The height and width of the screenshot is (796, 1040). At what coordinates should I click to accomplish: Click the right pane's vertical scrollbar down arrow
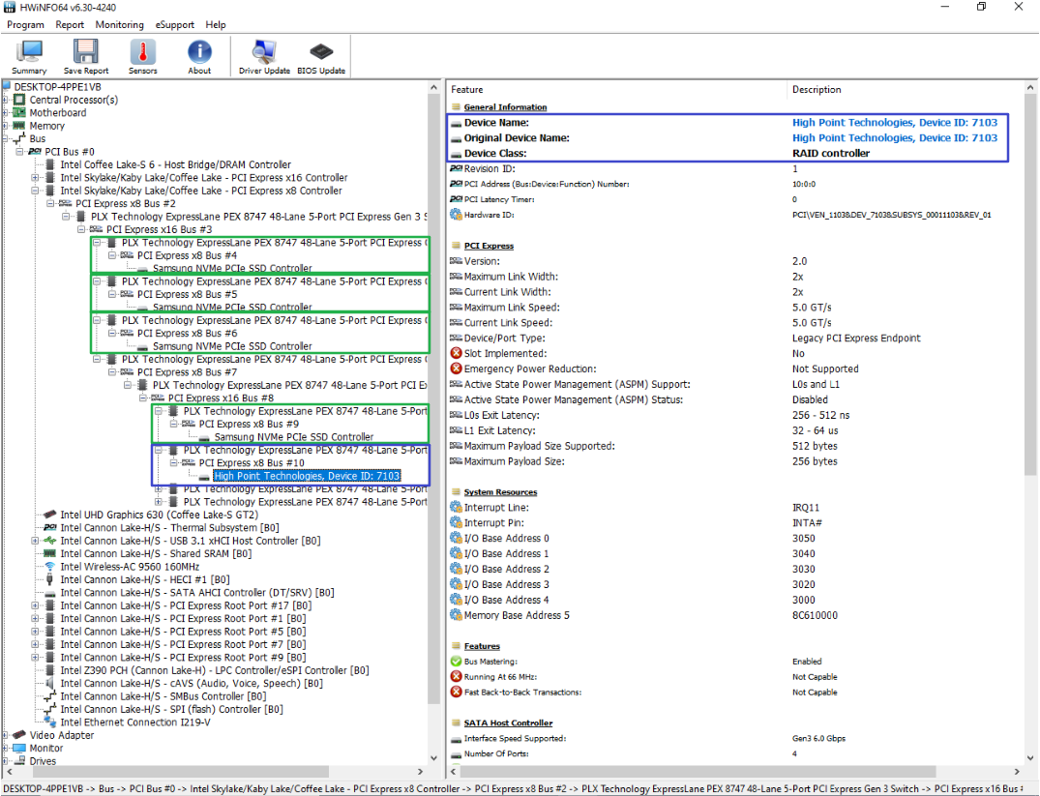click(x=1031, y=755)
